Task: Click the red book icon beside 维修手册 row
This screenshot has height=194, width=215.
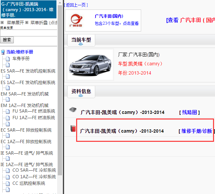Action: coord(73,128)
